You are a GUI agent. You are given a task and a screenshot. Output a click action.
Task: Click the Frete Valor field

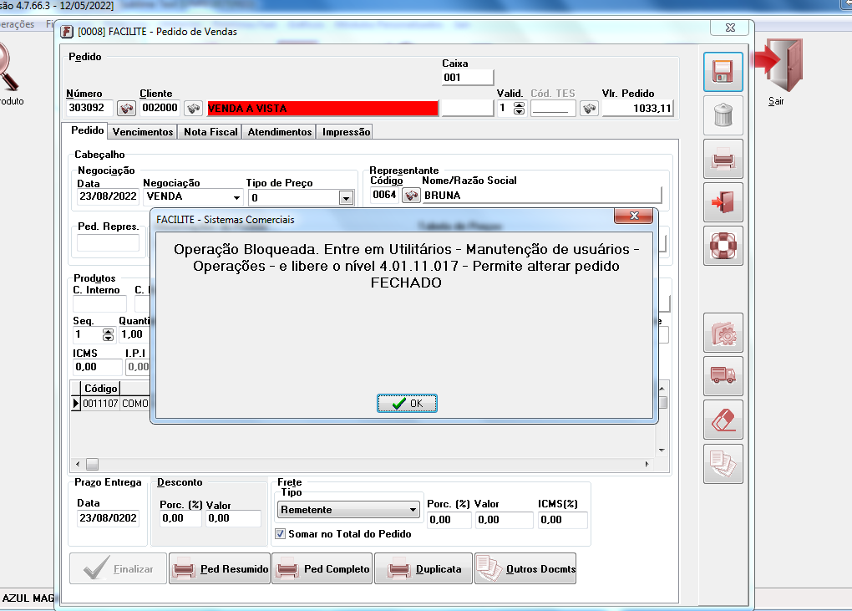click(x=504, y=520)
